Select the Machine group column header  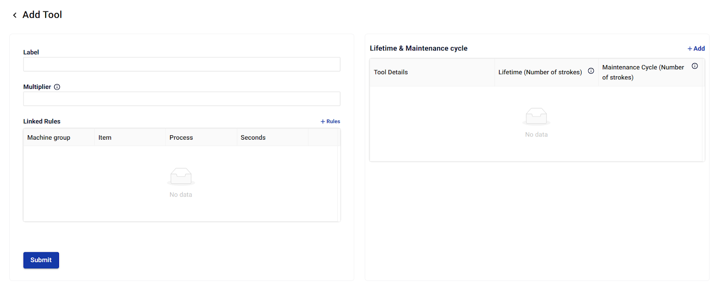coord(49,138)
